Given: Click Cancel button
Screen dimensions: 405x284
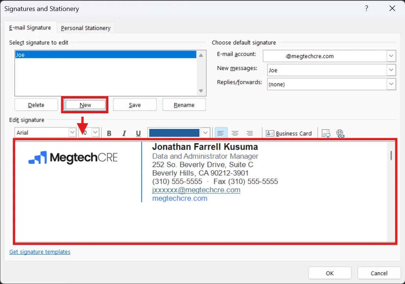Looking at the screenshot, I should point(379,273).
